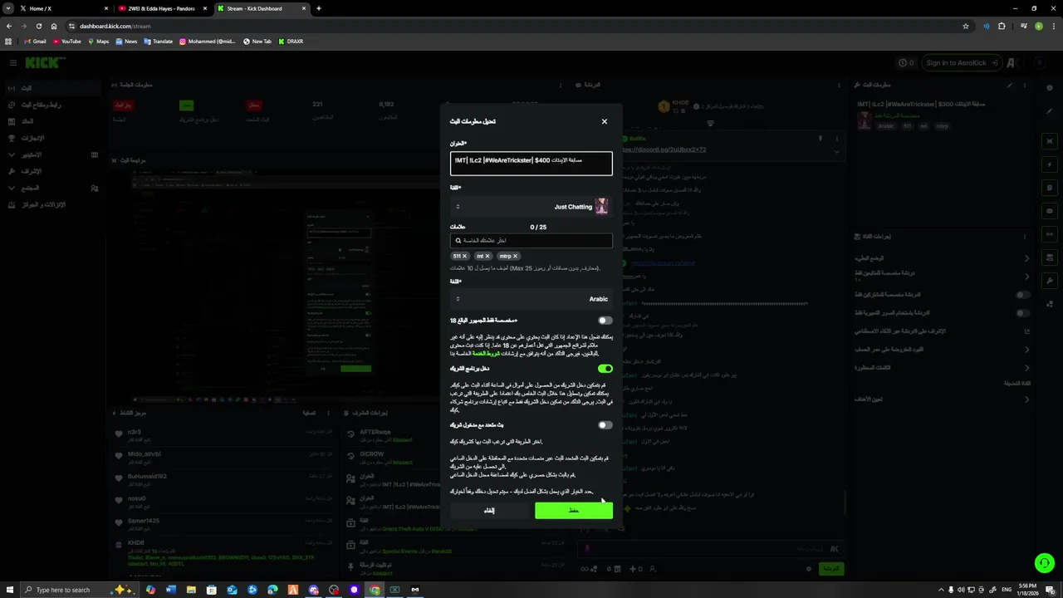Click the Kick logo
This screenshot has height=598, width=1063.
(42, 63)
